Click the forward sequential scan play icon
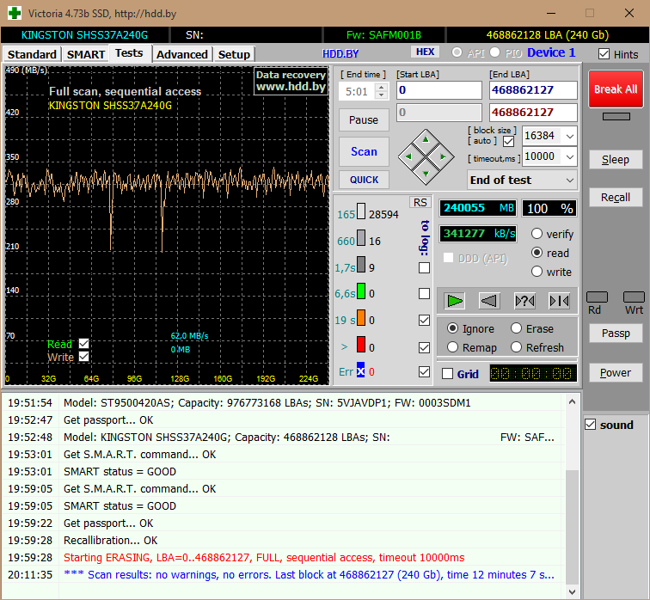This screenshot has width=650, height=600. [x=455, y=300]
